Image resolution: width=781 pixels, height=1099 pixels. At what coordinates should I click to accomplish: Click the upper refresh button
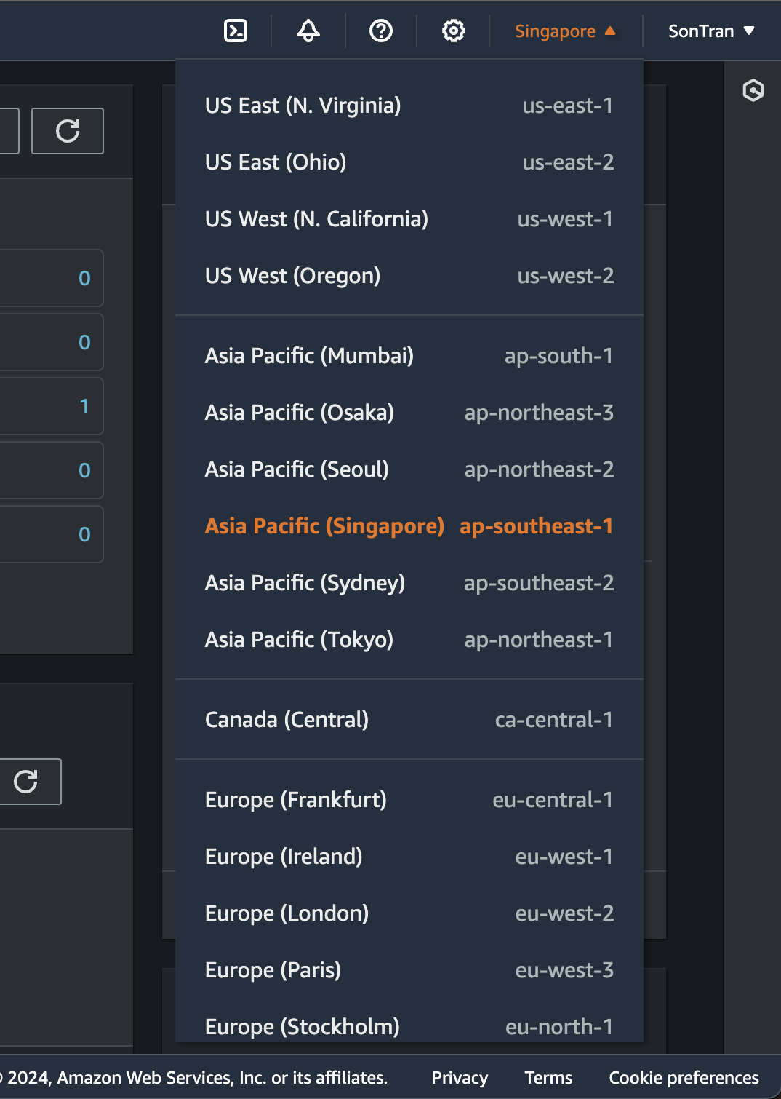coord(68,131)
